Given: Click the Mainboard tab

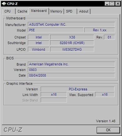Looking at the screenshot, I should pos(39,11).
